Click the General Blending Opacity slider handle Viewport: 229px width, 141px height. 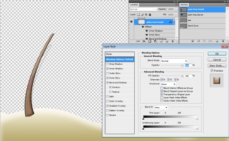(182, 65)
